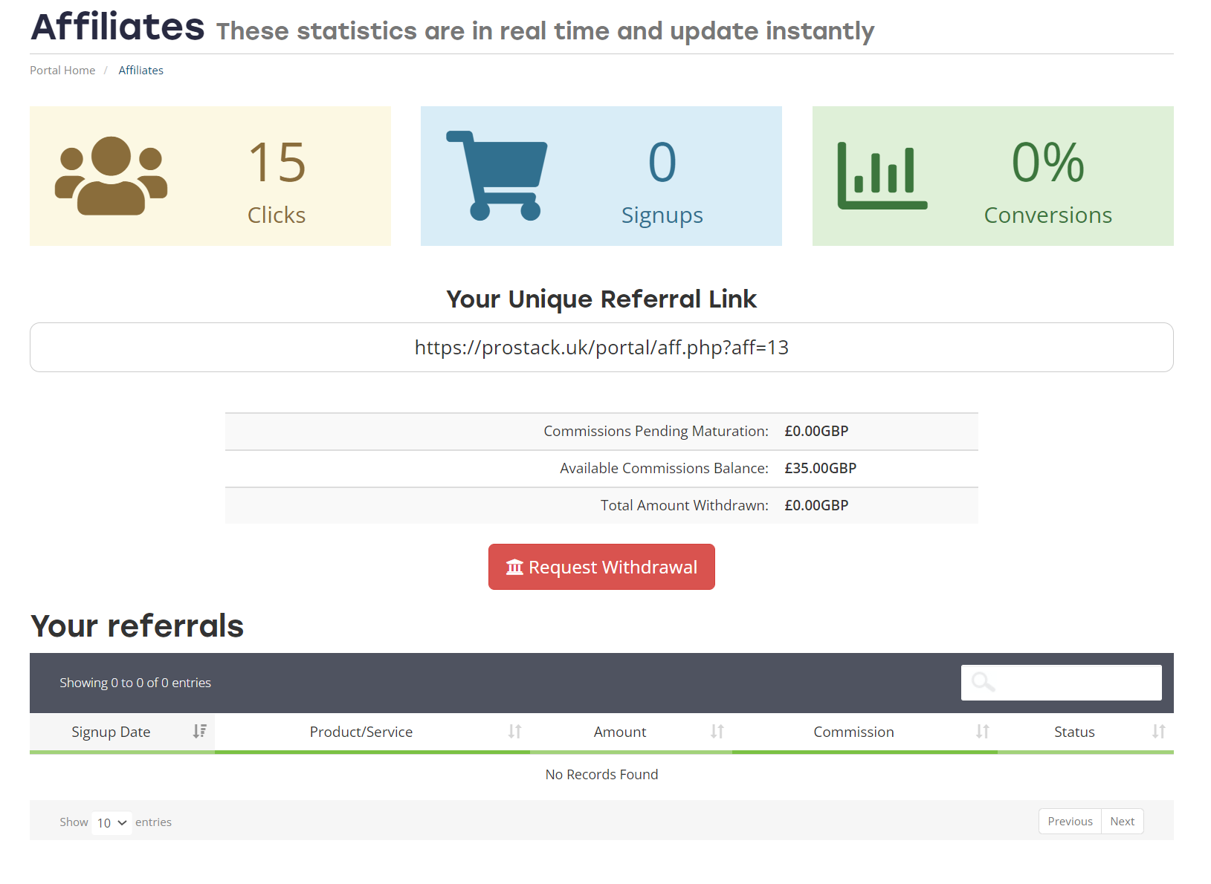Image resolution: width=1211 pixels, height=884 pixels.
Task: Click the Previous pagination button
Action: [1069, 822]
